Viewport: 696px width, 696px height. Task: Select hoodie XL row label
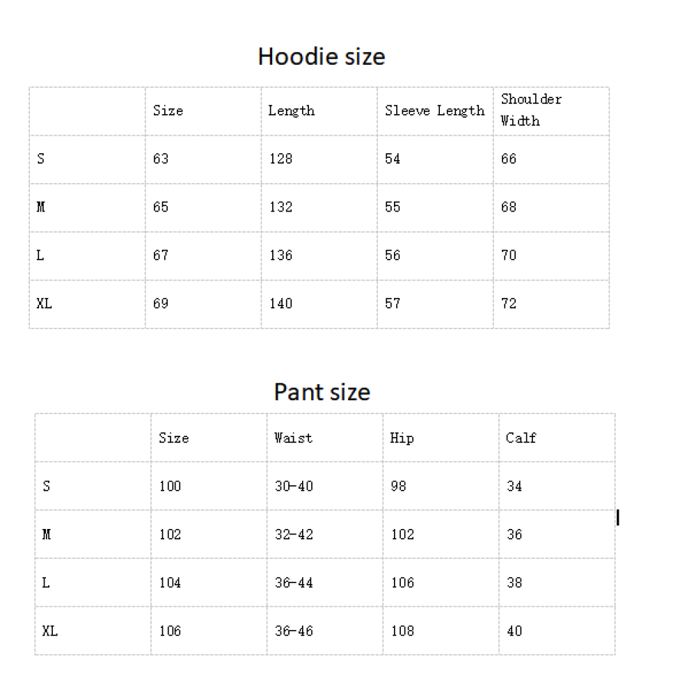coord(88,304)
